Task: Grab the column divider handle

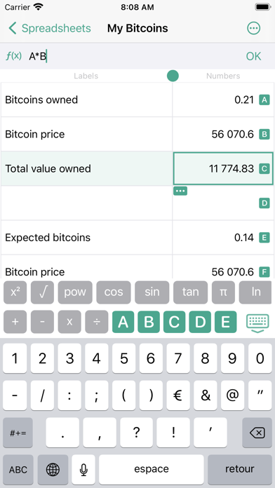Action: pyautogui.click(x=173, y=76)
